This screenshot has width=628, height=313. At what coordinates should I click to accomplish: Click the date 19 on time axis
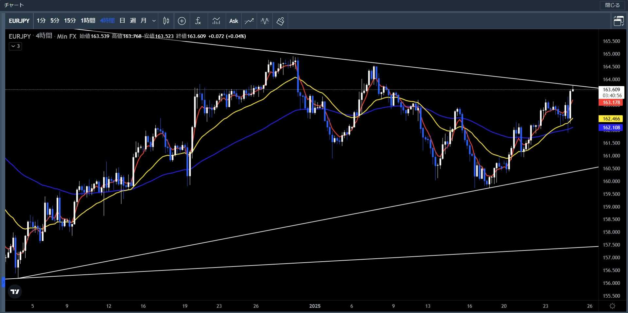tap(185, 306)
